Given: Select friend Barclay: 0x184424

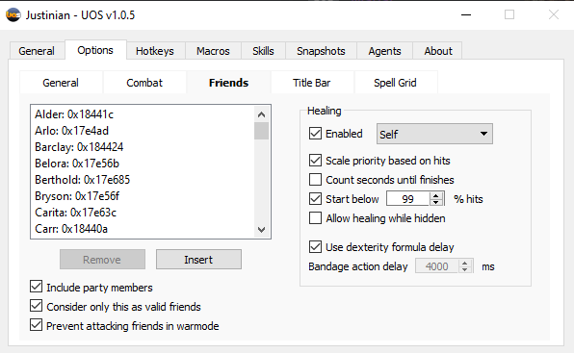Looking at the screenshot, I should click(x=143, y=147).
